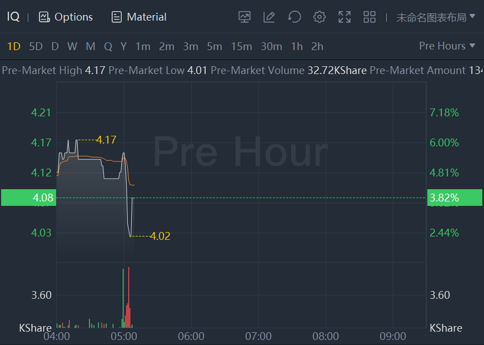
Task: Select the 5D timeframe
Action: (x=36, y=46)
